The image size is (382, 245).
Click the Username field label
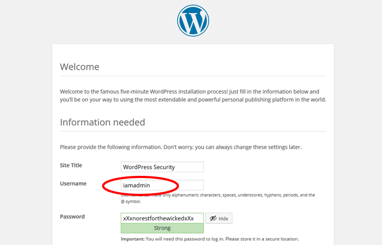click(73, 183)
